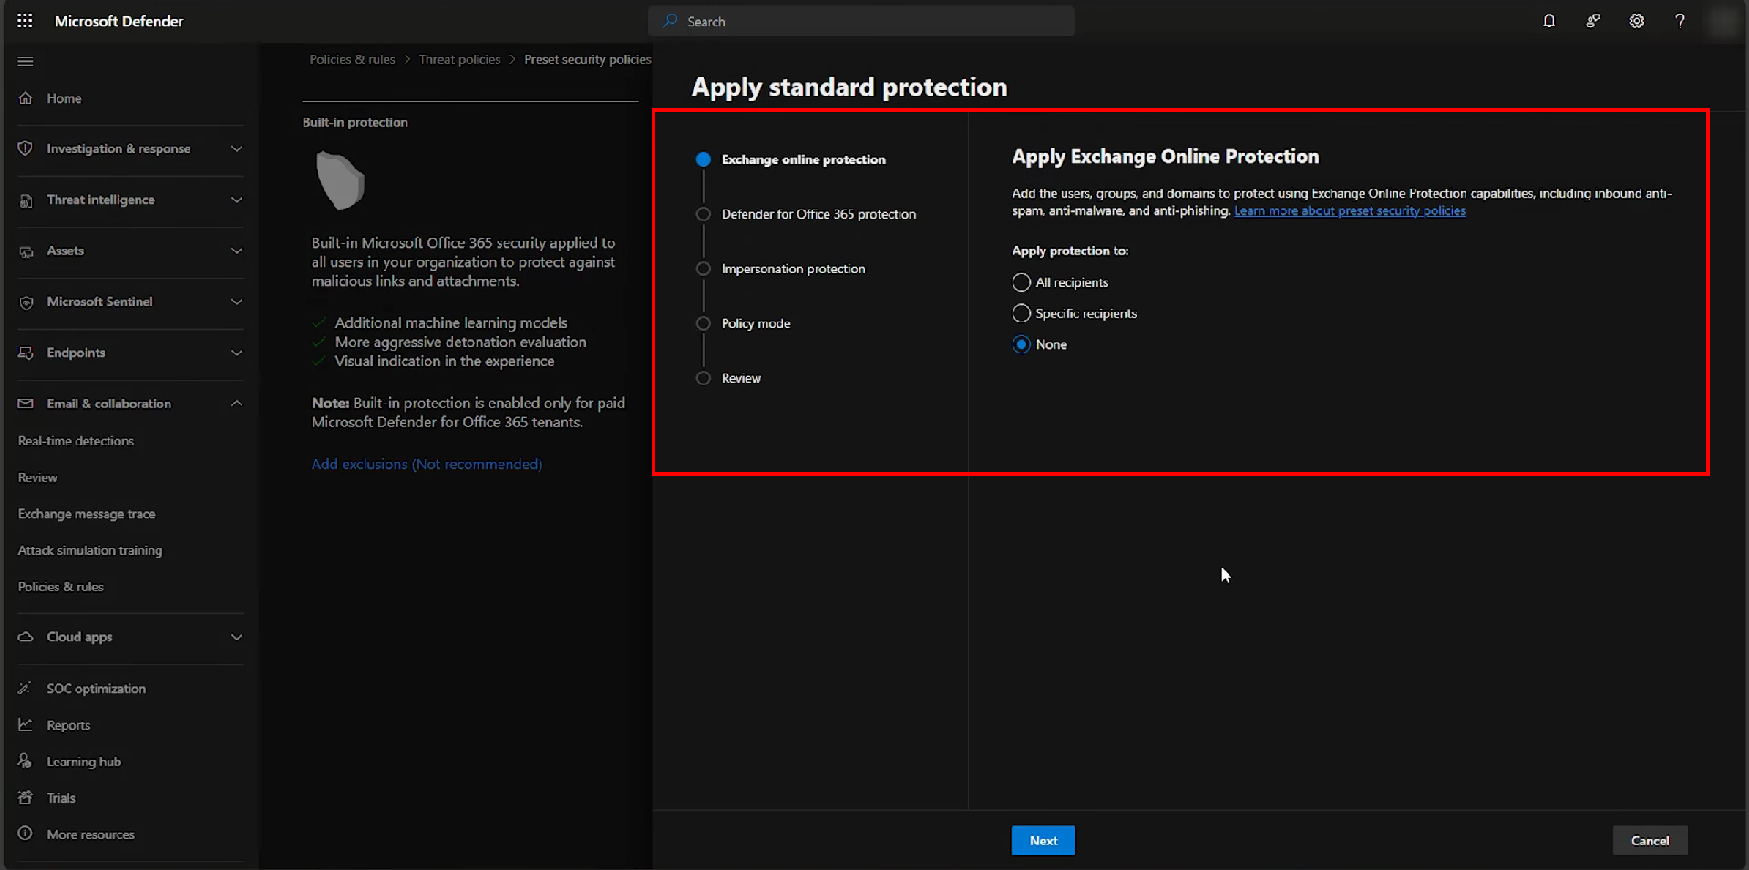Open Reports page label
Screen dimensions: 1749x870
68,725
